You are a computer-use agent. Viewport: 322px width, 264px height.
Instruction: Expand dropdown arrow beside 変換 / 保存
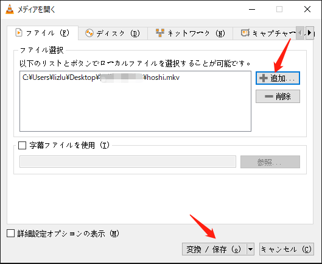click(250, 249)
